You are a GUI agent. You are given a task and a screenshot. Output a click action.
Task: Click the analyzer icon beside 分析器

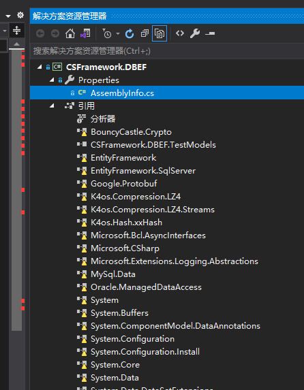81,118
